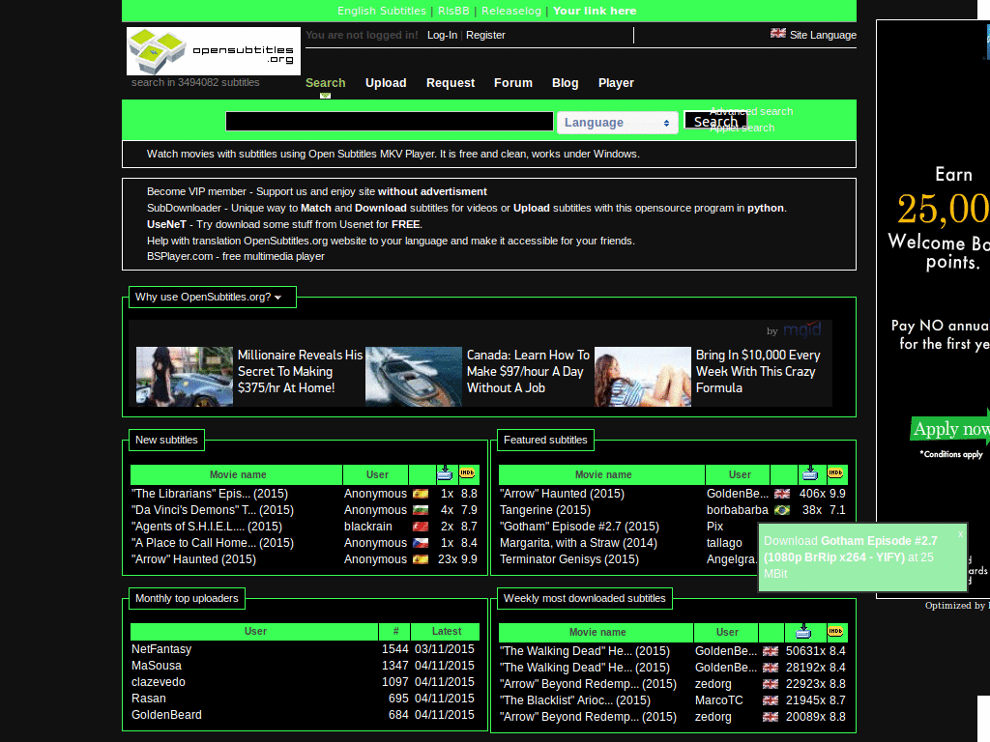
Task: Click the flag in "The Blacklist" Arioc row
Action: click(x=771, y=700)
